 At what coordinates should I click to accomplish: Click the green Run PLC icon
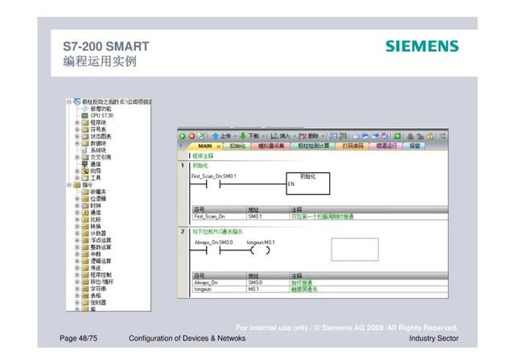pyautogui.click(x=183, y=136)
